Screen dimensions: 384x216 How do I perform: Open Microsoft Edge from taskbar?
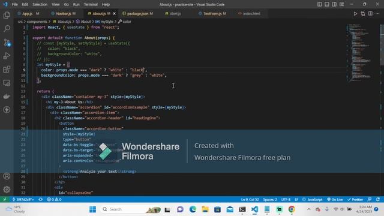(193, 209)
